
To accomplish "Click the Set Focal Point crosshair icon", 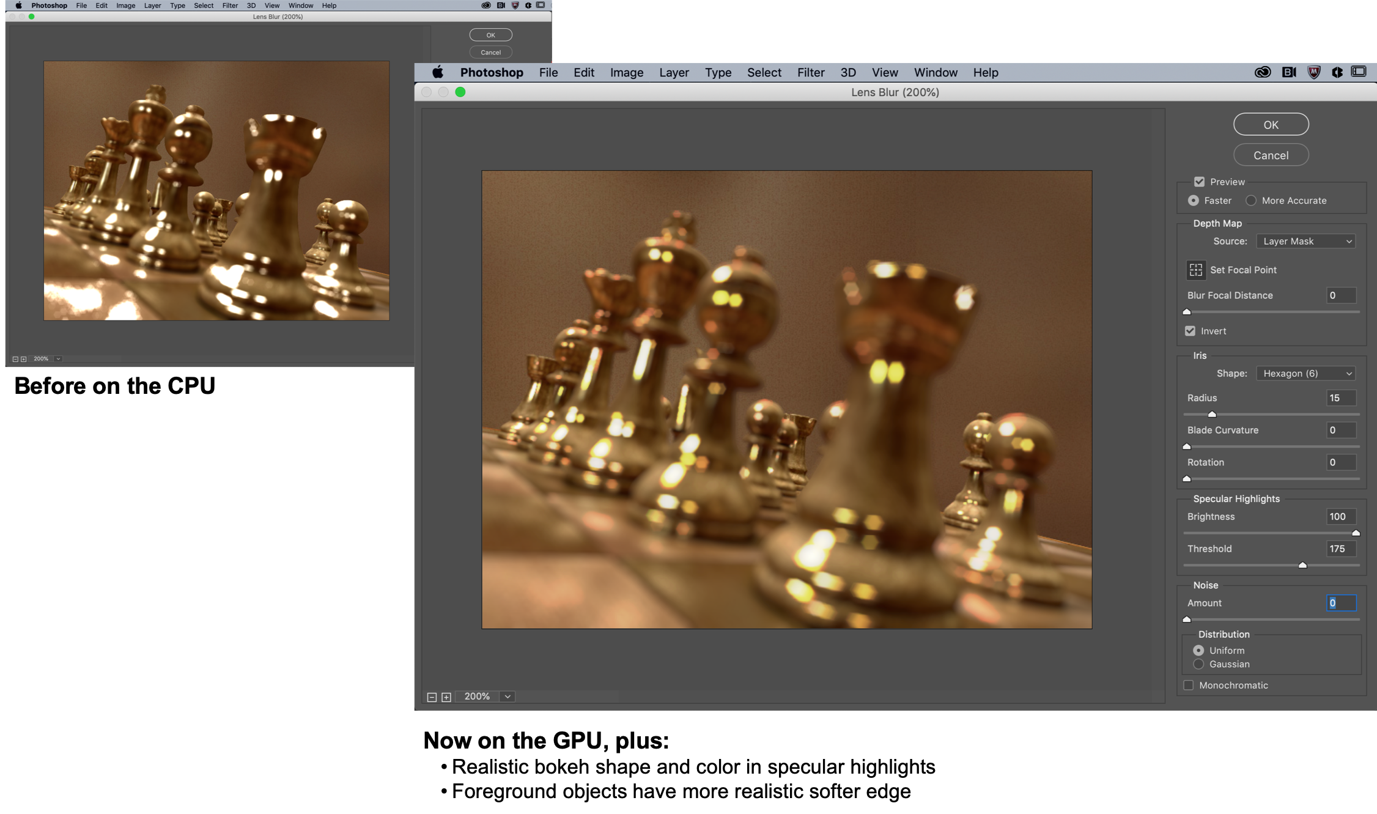I will (1195, 270).
